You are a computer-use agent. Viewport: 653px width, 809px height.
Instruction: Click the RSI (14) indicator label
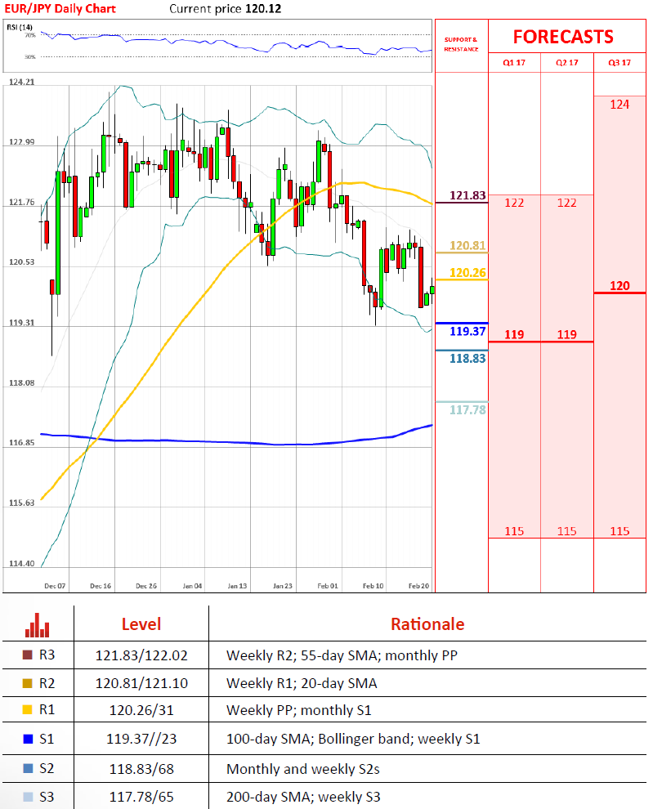(20, 27)
